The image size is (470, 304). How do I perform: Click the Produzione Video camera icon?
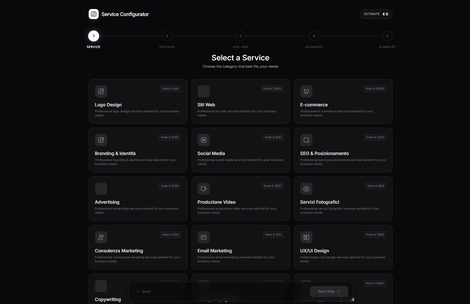(204, 189)
